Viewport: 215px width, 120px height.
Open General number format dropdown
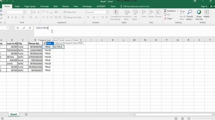coord(107,12)
